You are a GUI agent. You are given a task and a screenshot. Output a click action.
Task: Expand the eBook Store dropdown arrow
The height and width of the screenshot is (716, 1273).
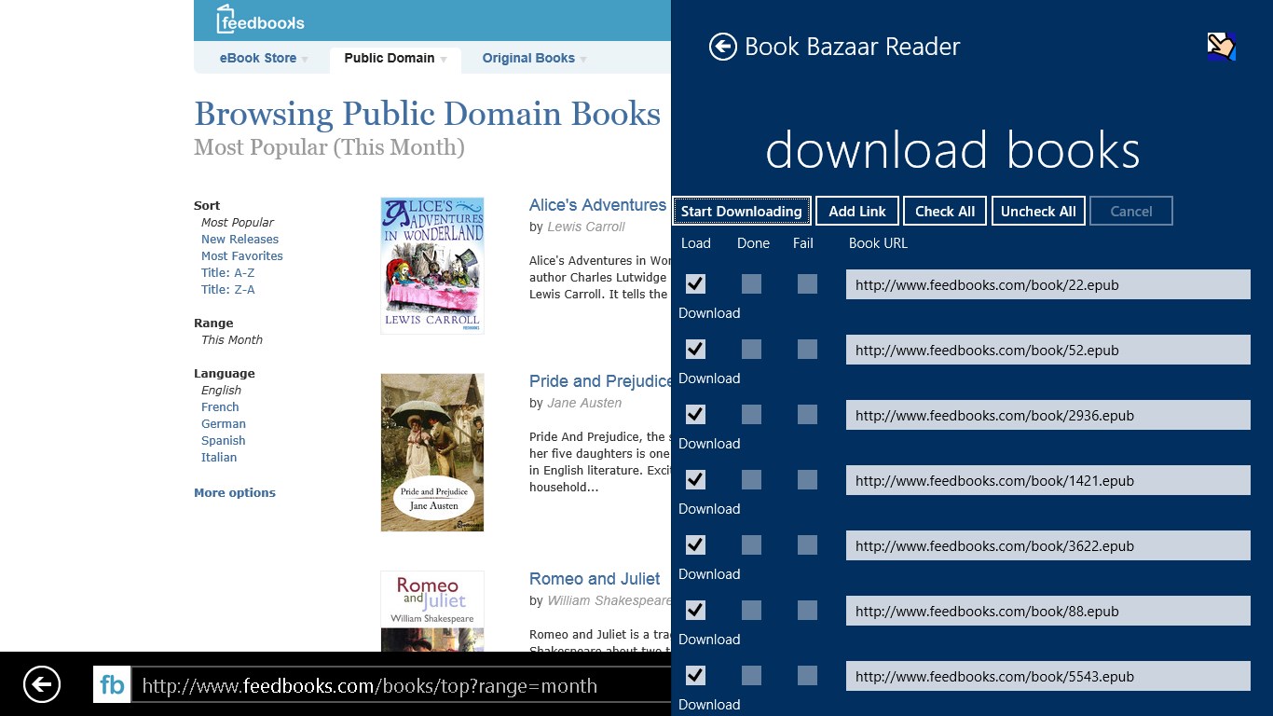(x=305, y=59)
